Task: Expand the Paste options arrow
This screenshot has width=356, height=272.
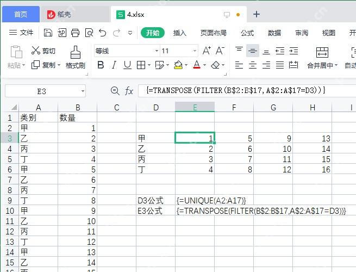Action: pyautogui.click(x=23, y=65)
